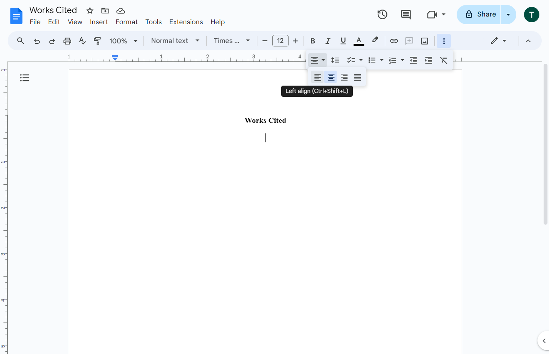The height and width of the screenshot is (354, 549).
Task: Open the Normal text styles dropdown
Action: pos(175,41)
